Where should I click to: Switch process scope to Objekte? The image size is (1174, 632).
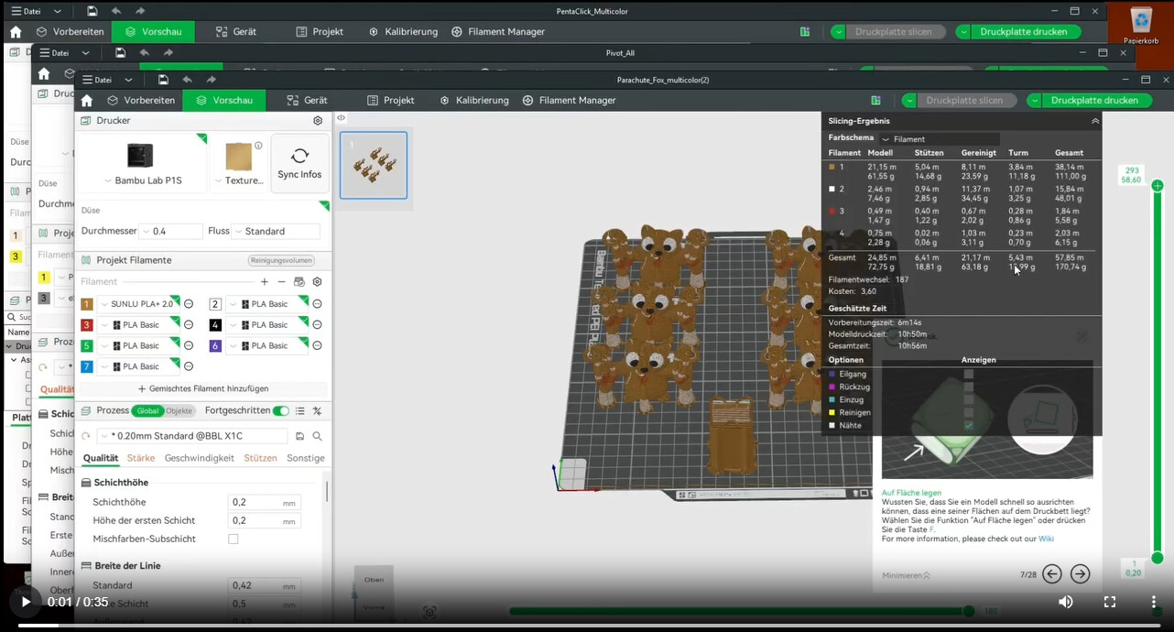179,411
